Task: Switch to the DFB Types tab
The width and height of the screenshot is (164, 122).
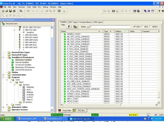Action: click(x=98, y=22)
